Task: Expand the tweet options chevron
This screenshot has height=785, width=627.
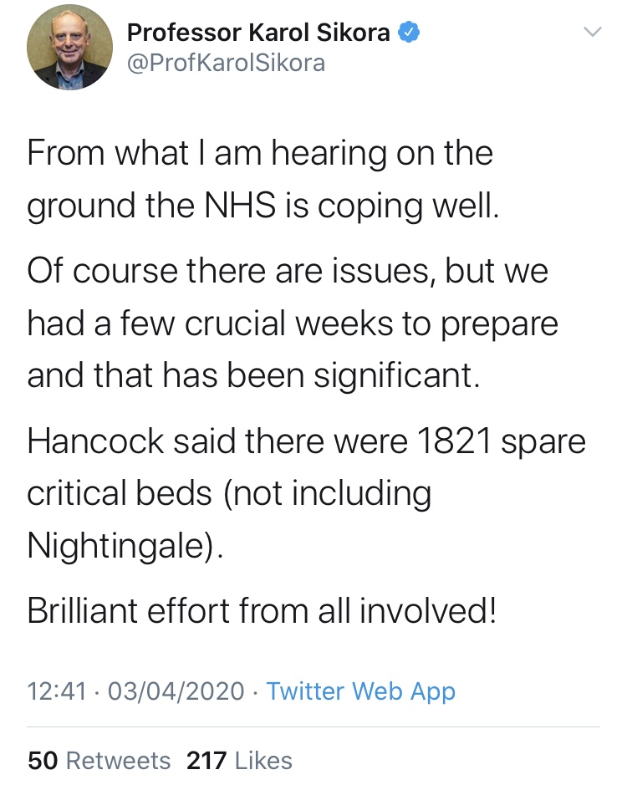Action: 593,32
